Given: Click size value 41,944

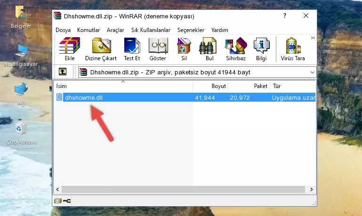Looking at the screenshot, I should (x=205, y=97).
